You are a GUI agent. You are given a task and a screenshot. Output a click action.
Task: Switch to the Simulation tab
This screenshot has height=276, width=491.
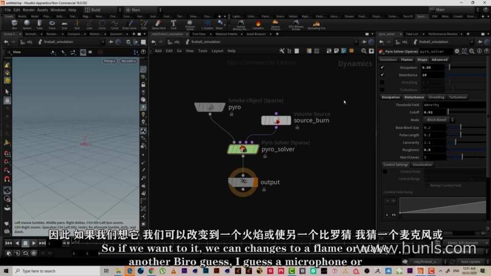pos(388,59)
